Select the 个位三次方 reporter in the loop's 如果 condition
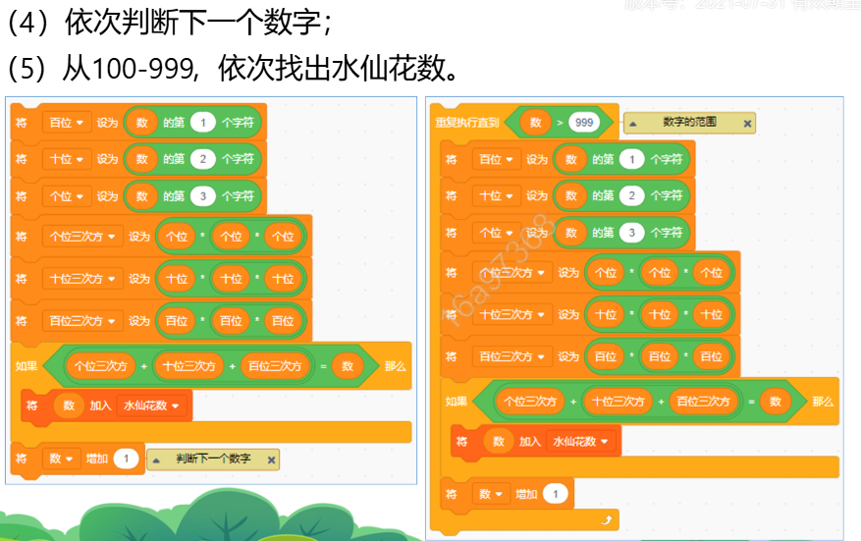This screenshot has width=861, height=541. point(530,402)
